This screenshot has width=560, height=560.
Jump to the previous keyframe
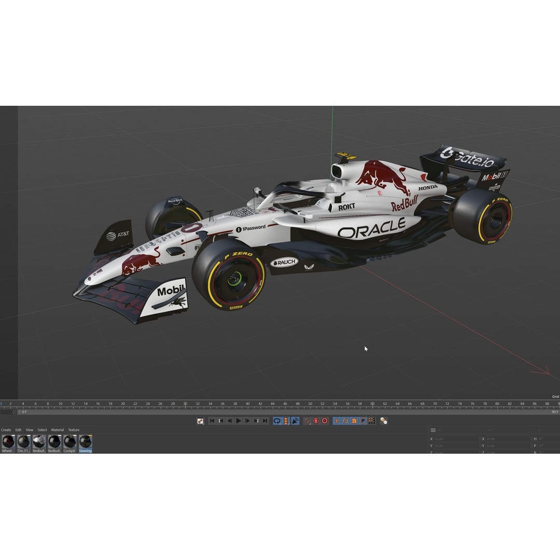tap(221, 421)
